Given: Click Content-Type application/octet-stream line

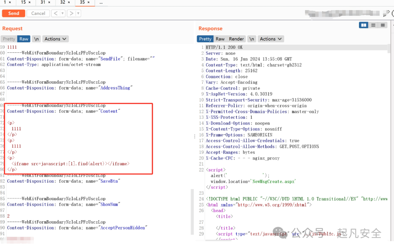Looking at the screenshot, I should pyautogui.click(x=54, y=64).
